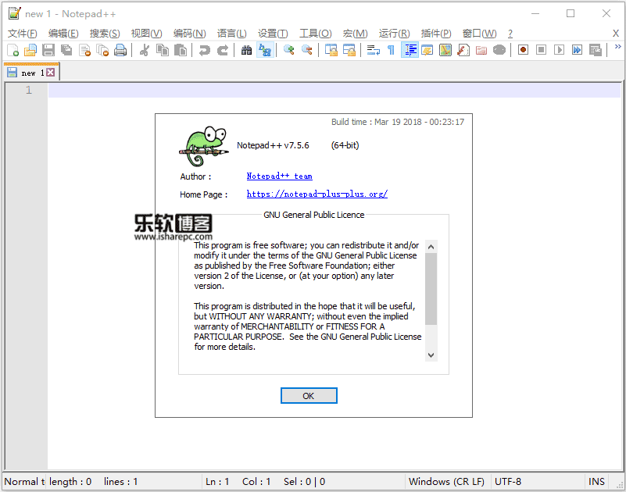Open the 设置(T) menu
Viewport: 626px width, 492px height.
tap(273, 34)
